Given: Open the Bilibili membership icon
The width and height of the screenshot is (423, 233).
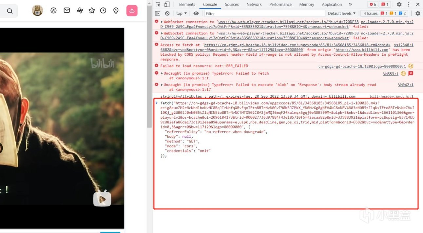Looking at the screenshot, I should point(53,10).
